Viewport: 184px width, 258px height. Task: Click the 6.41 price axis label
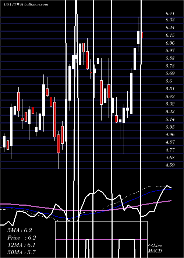click(170, 14)
